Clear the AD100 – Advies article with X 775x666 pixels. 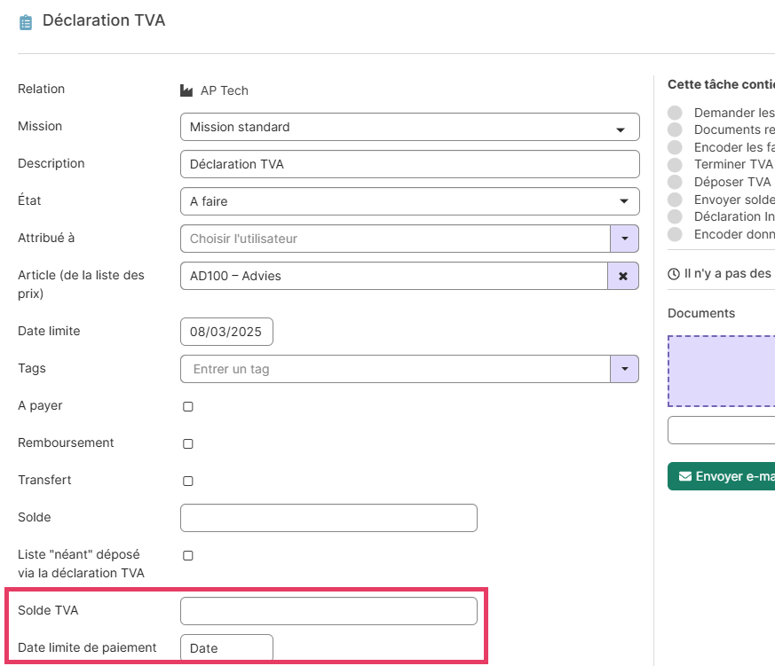point(623,277)
